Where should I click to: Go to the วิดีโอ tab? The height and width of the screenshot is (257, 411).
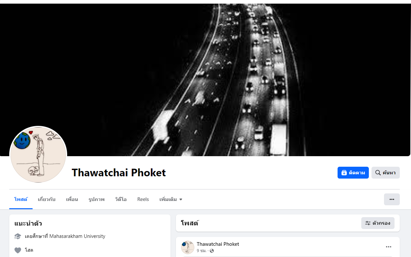[x=121, y=199]
